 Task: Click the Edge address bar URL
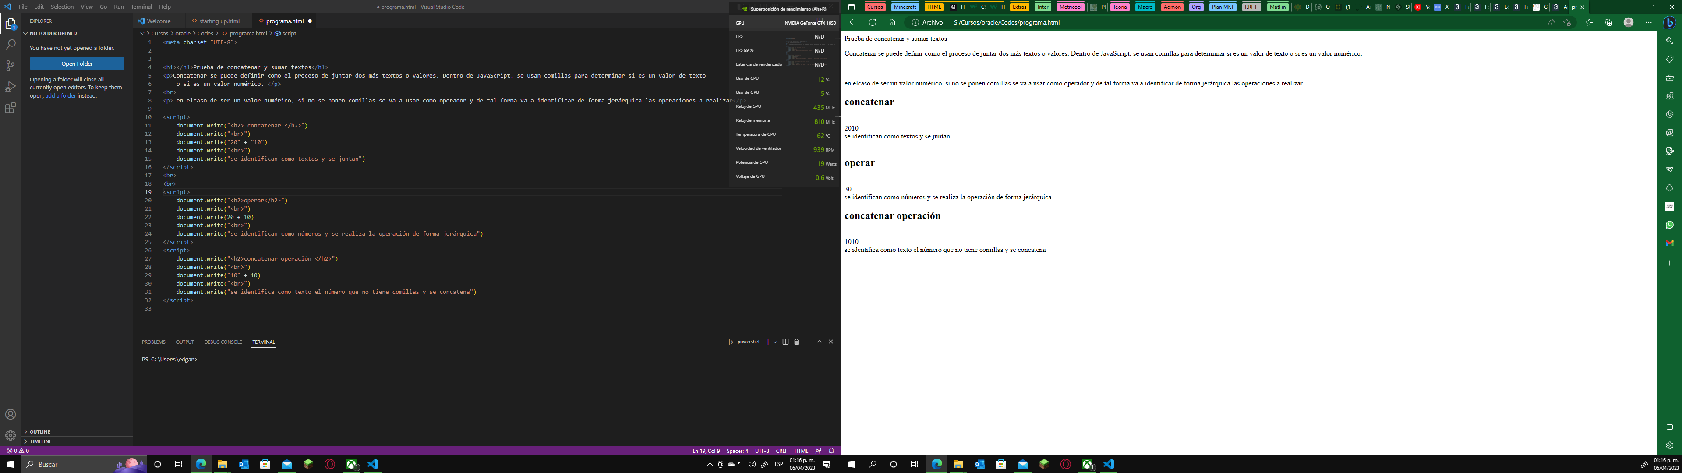coord(1006,22)
